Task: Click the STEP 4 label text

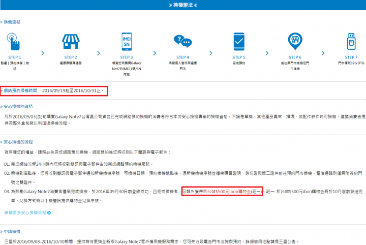Action: pos(183,57)
